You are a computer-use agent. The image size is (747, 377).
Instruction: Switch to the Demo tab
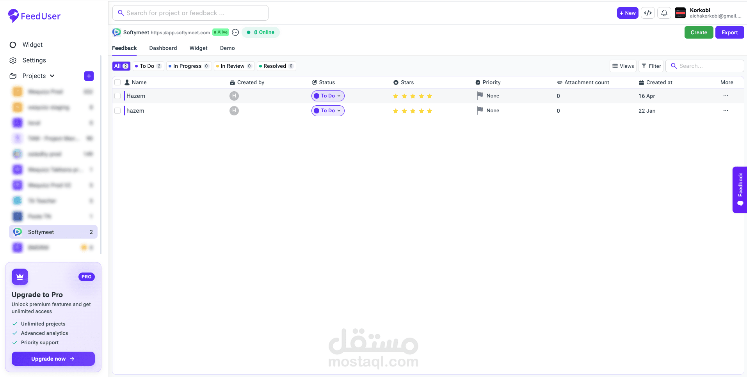pos(228,48)
